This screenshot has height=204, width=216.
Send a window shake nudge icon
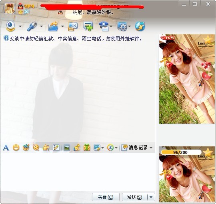point(36,148)
